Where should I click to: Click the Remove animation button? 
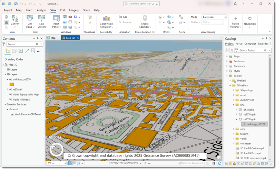(125, 22)
